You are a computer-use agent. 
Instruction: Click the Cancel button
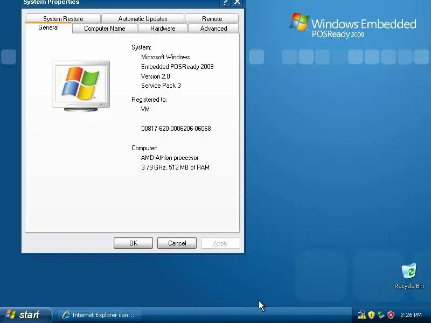click(x=177, y=243)
